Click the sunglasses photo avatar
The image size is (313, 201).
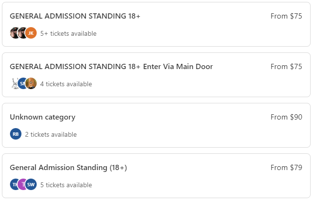[31, 83]
